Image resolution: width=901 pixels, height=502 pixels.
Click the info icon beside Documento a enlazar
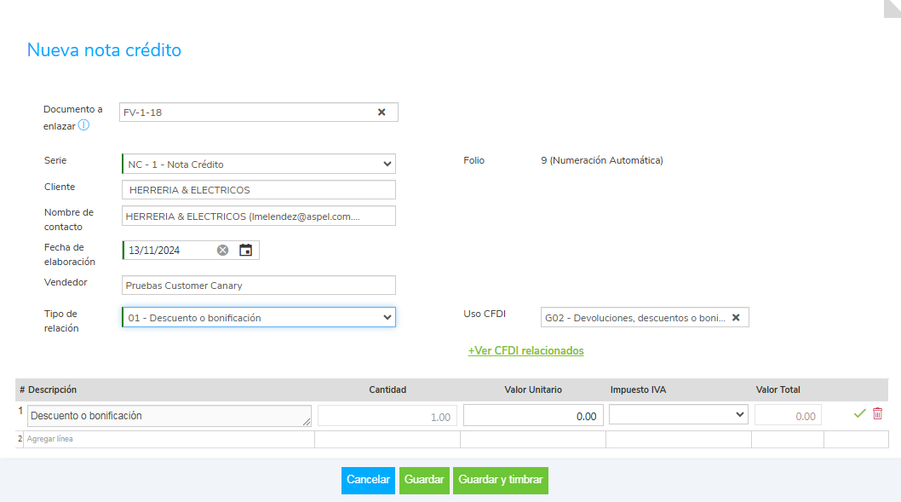click(x=83, y=125)
